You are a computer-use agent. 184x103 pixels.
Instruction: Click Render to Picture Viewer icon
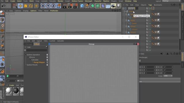tap(70, 6)
